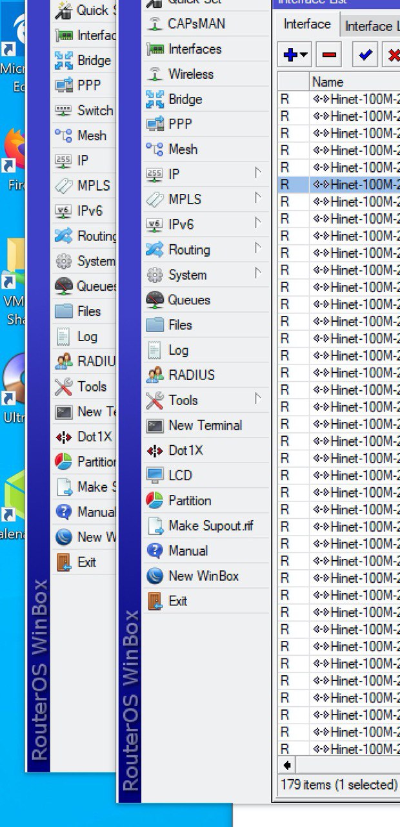This screenshot has height=827, width=400.
Task: Open Bridge in back WinBox window
Action: coord(83,60)
